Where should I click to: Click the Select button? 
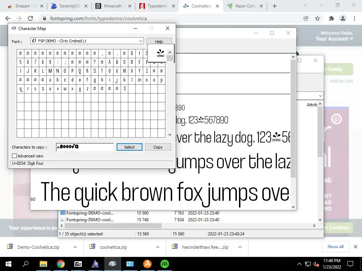point(129,147)
